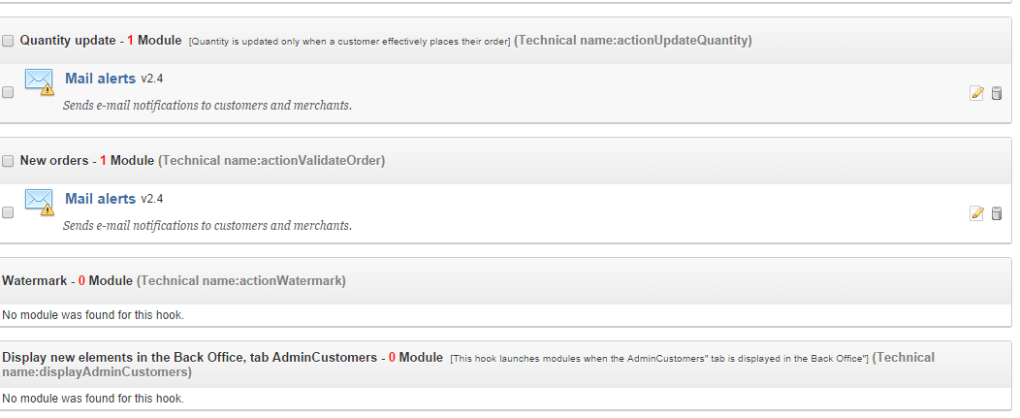Image resolution: width=1020 pixels, height=418 pixels.
Task: Tick the New orders header checkbox
Action: 8,161
